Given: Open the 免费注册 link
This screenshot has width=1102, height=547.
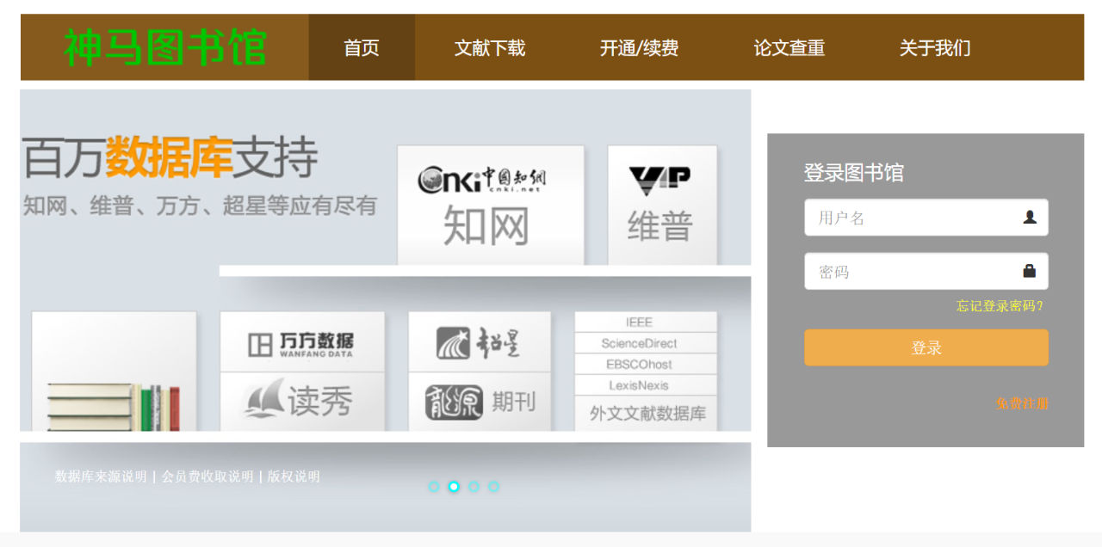Looking at the screenshot, I should coord(1022,403).
